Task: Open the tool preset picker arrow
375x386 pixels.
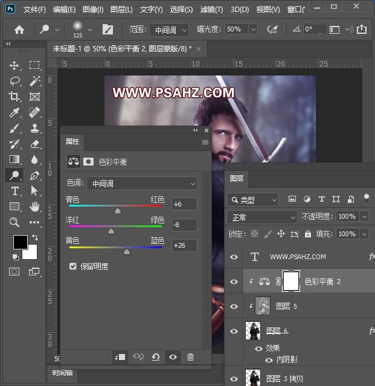Action: 57,30
